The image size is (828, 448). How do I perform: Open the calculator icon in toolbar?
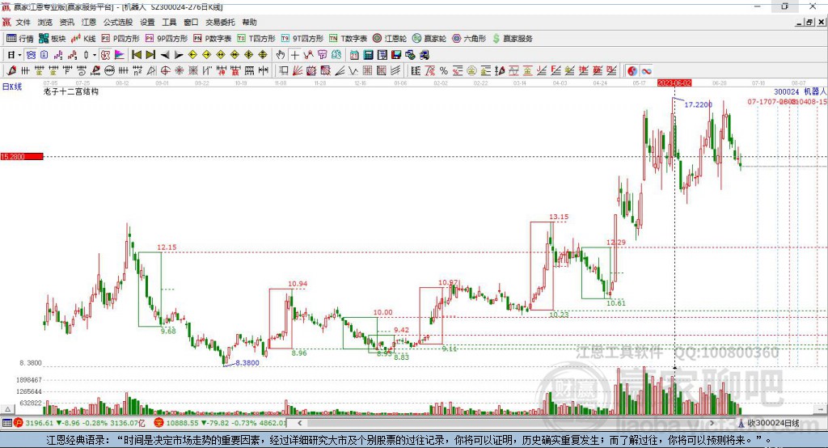click(368, 55)
